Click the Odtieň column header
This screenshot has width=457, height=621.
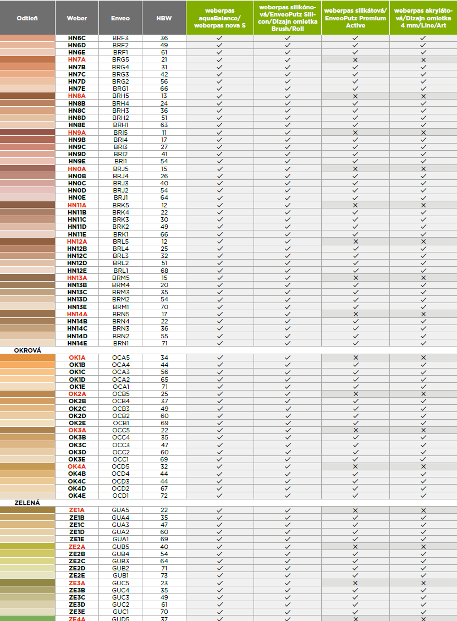pos(27,18)
